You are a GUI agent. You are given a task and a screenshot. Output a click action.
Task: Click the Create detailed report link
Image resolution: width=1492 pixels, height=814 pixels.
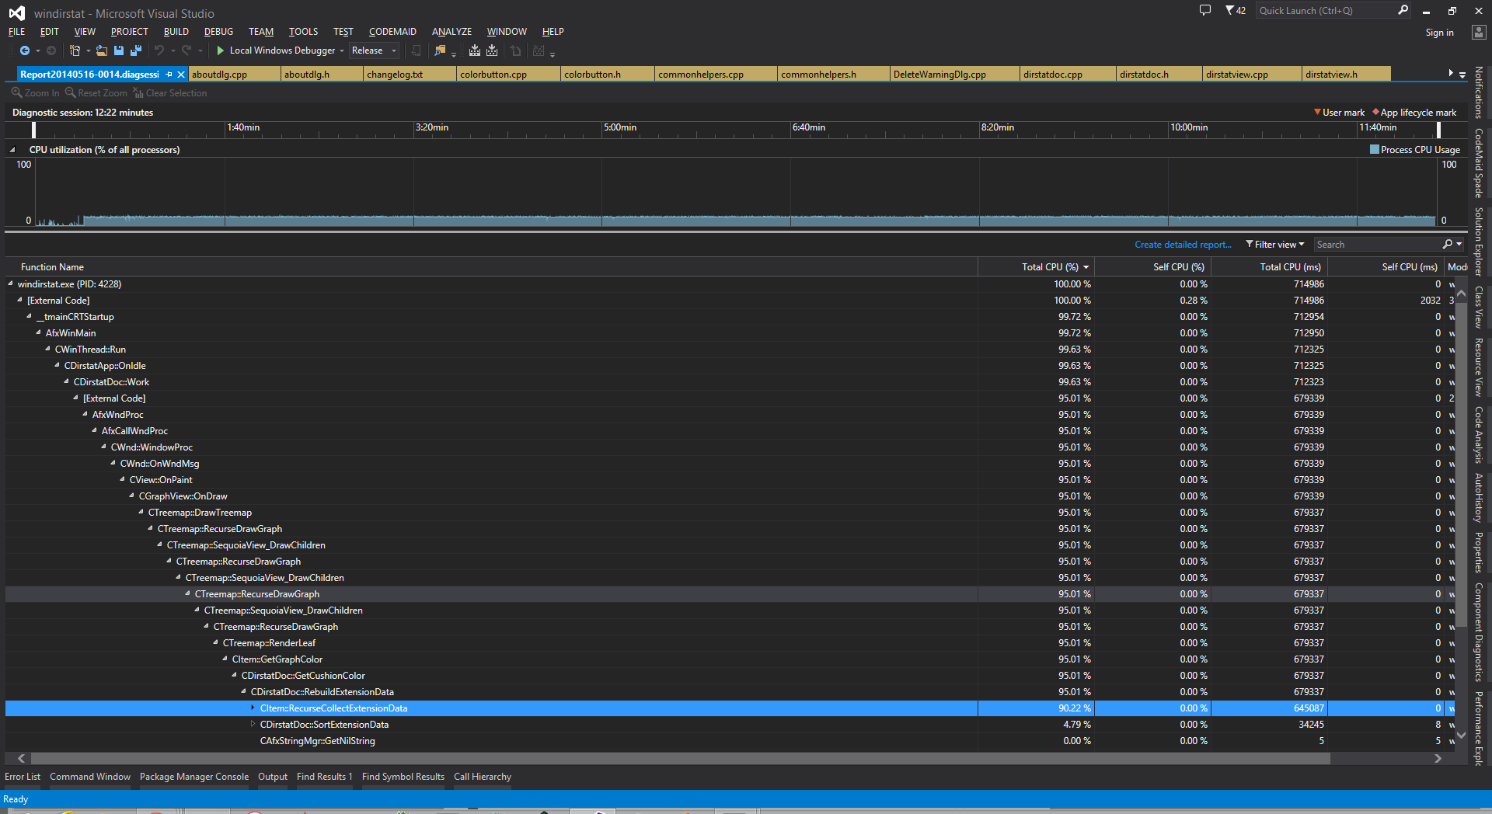1183,245
